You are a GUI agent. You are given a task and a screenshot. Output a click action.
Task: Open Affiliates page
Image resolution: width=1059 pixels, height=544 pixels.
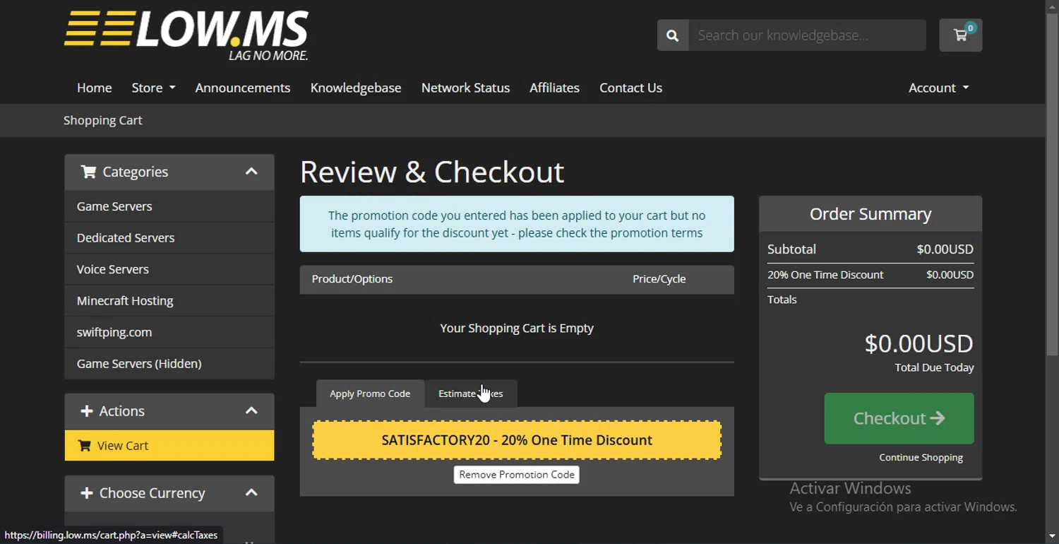[554, 88]
